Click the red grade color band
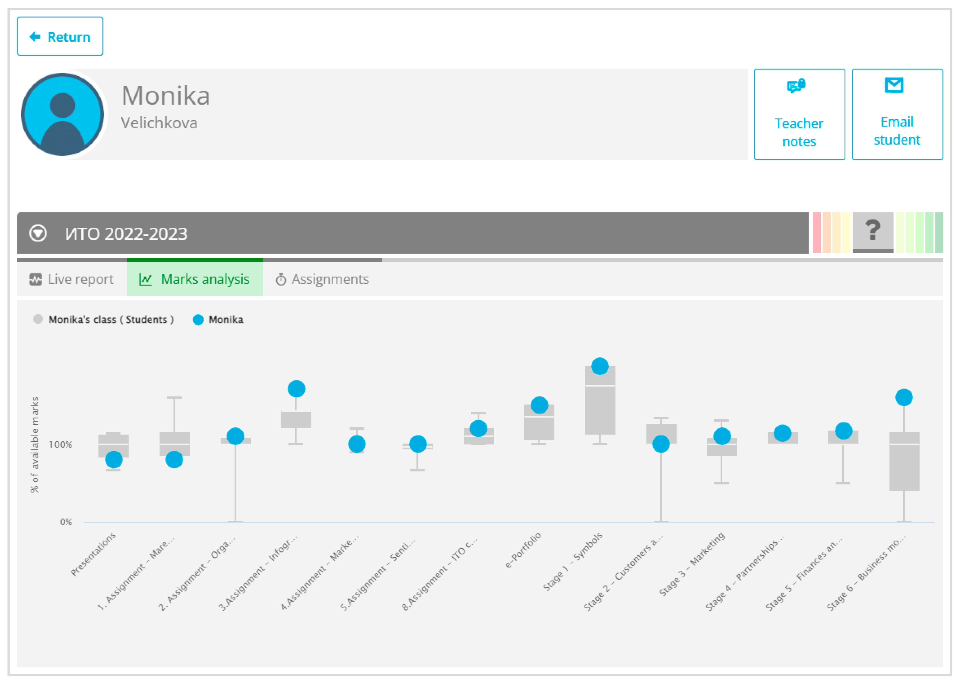 pyautogui.click(x=817, y=233)
